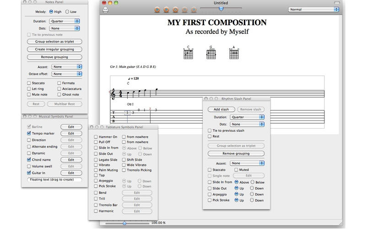Click the rightmost orange playback button
This screenshot has height=229, width=366.
(194, 10)
